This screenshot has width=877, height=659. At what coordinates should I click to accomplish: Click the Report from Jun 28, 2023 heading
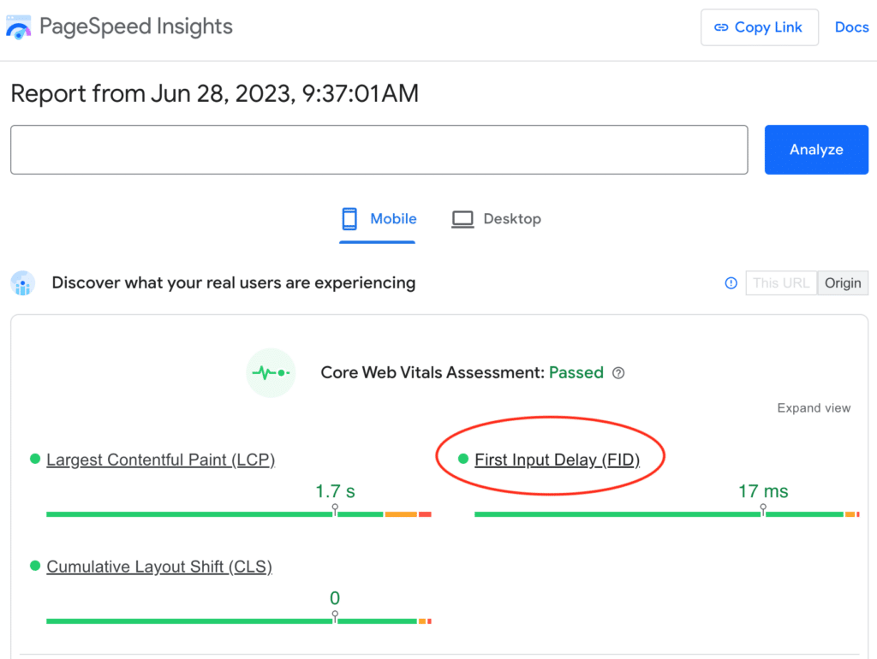[215, 93]
